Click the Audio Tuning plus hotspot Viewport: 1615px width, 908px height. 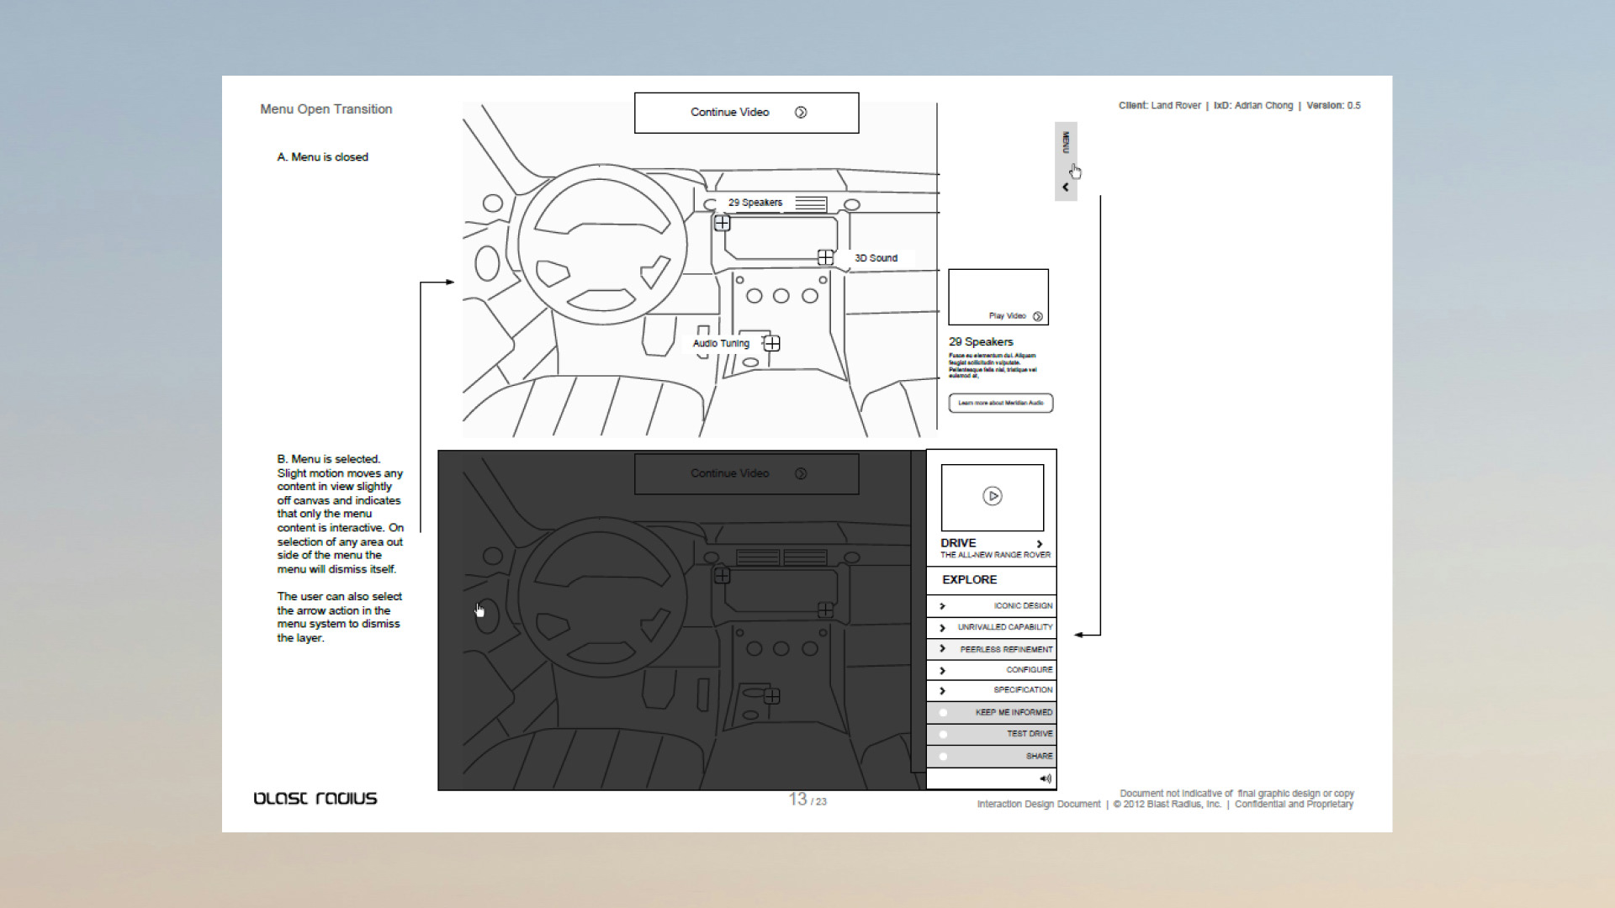click(771, 343)
